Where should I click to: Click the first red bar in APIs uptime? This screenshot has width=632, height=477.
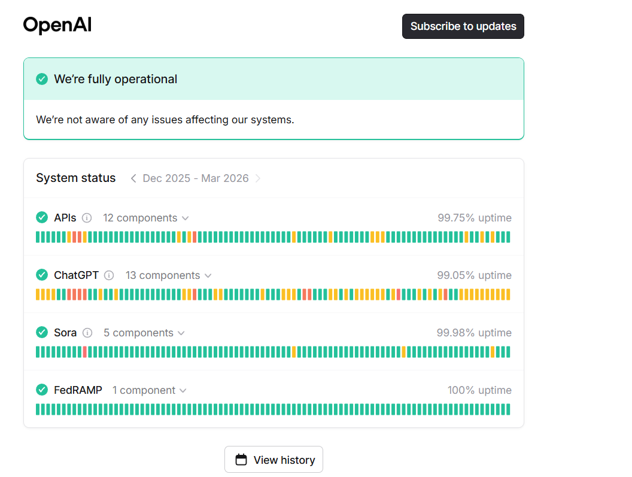click(74, 237)
